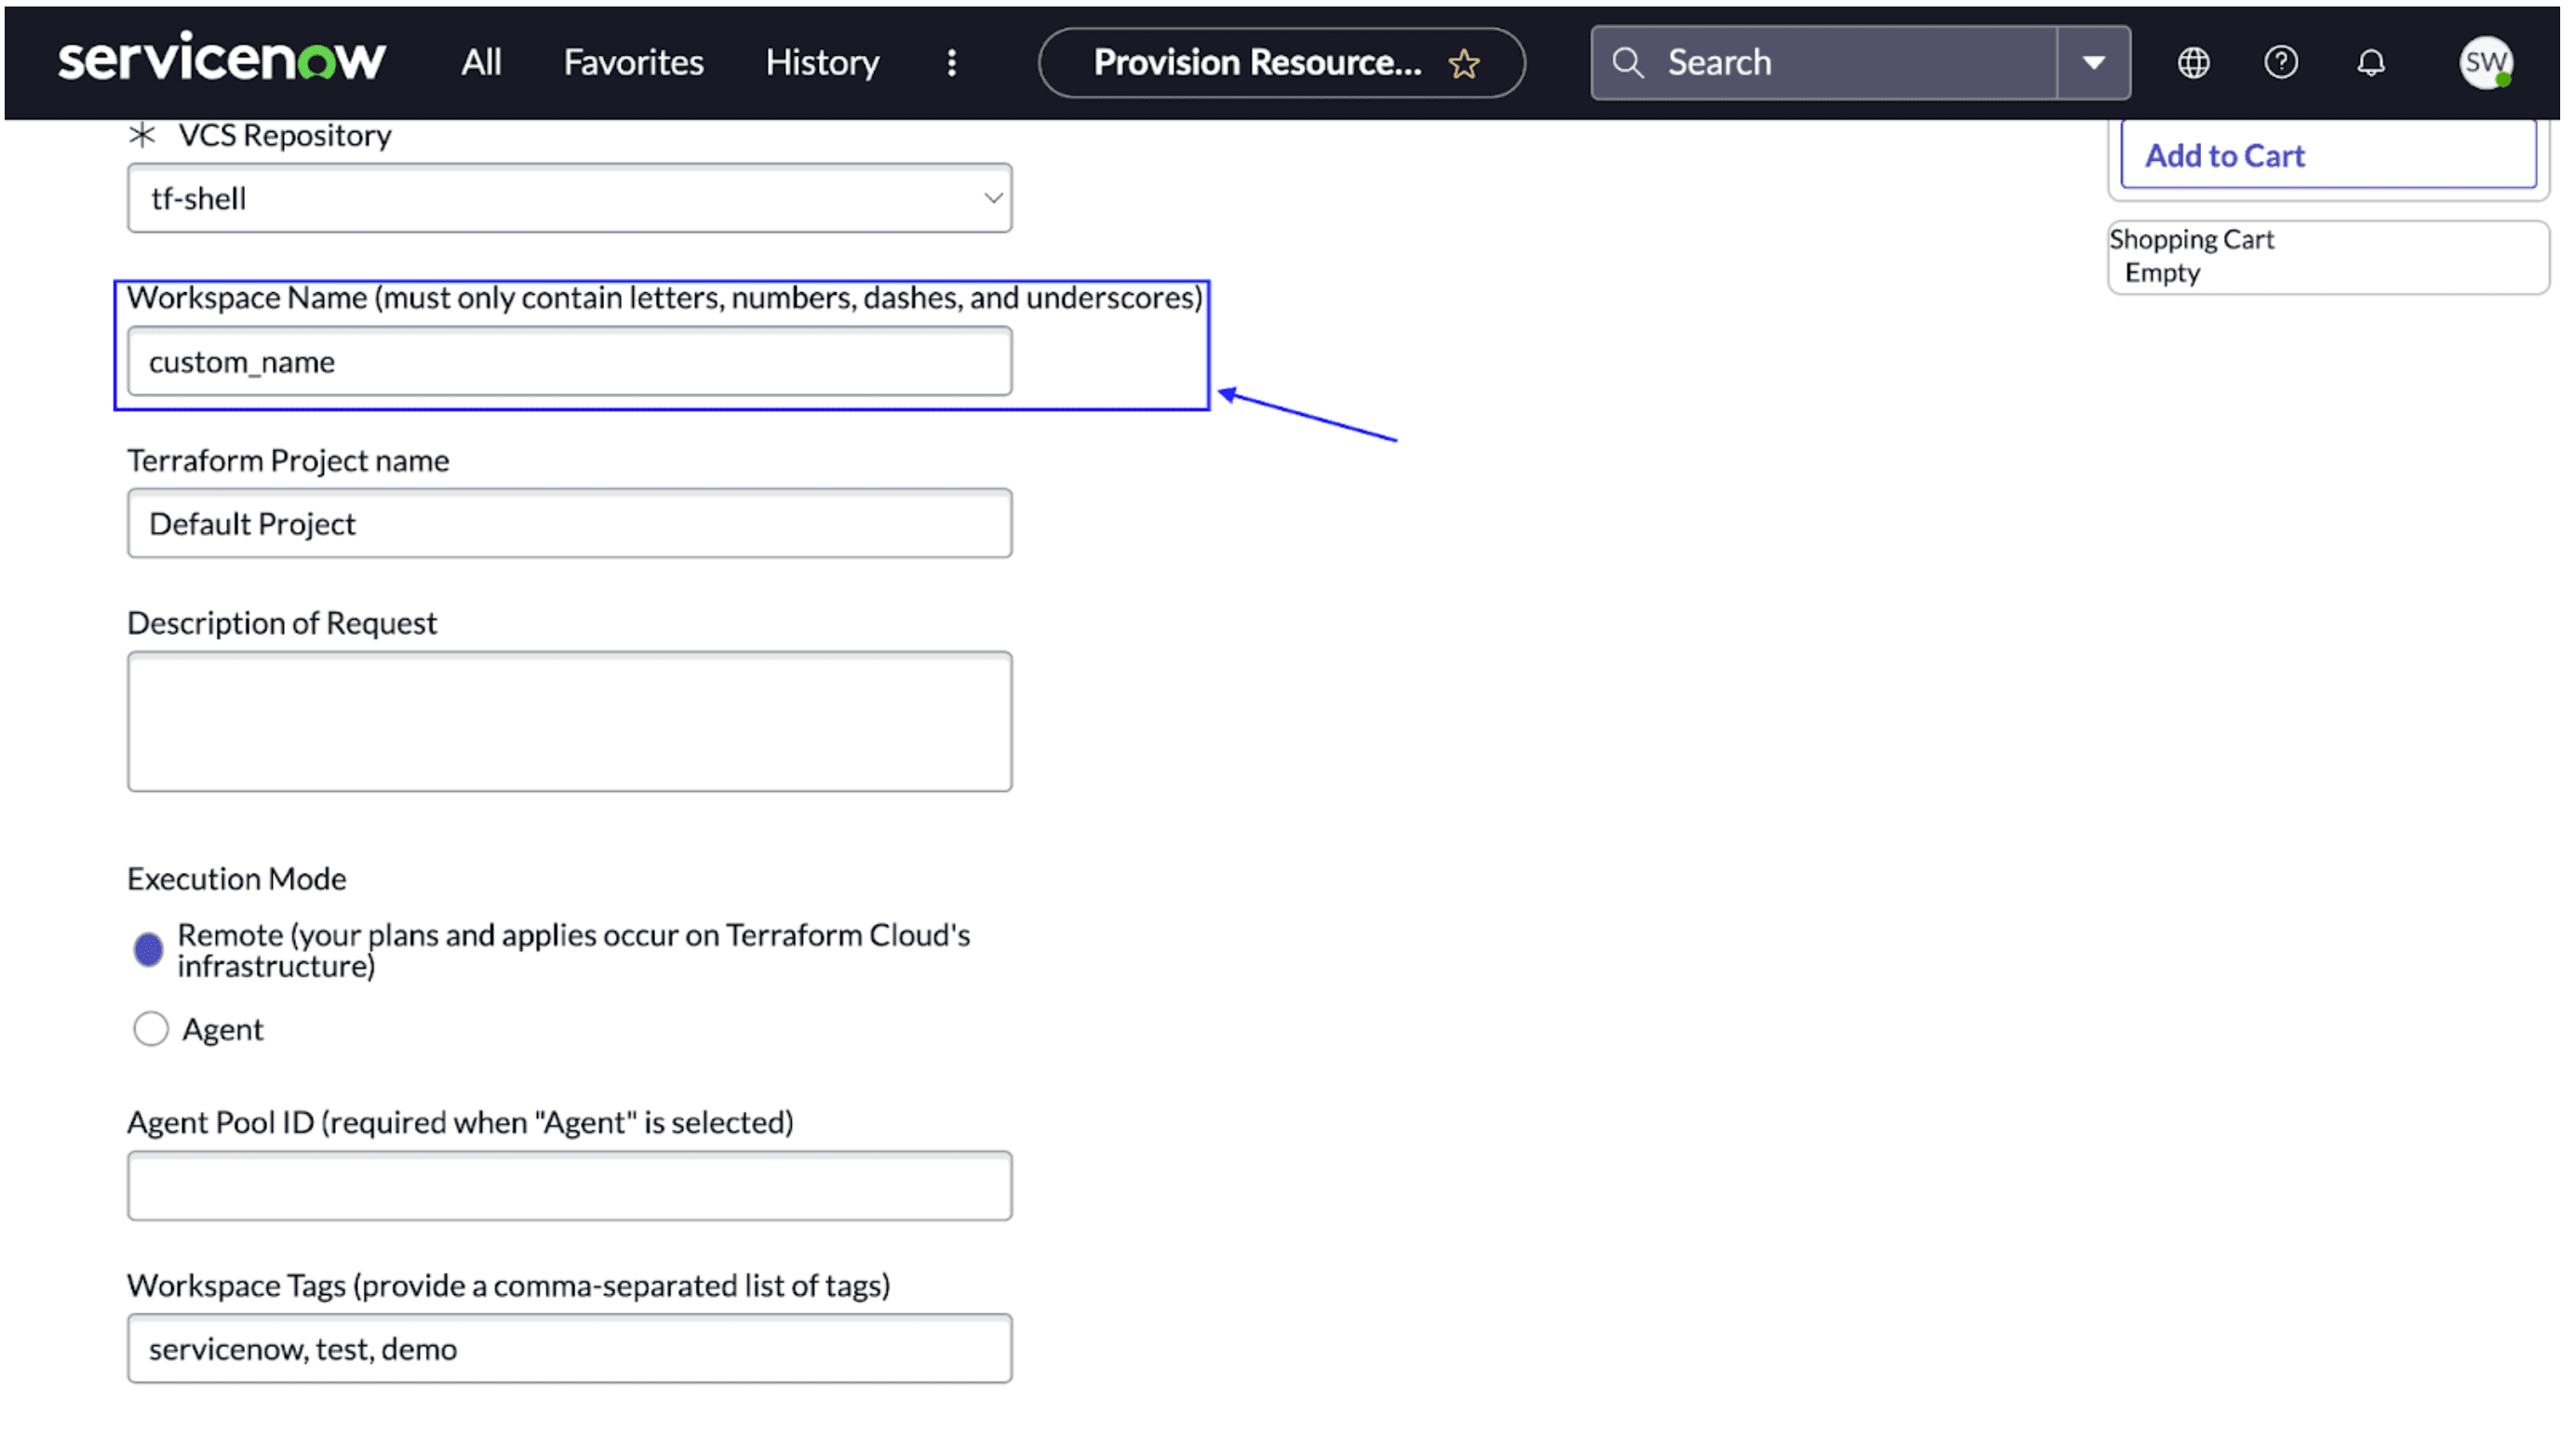Focus the Workspace Name input field

pyautogui.click(x=569, y=361)
